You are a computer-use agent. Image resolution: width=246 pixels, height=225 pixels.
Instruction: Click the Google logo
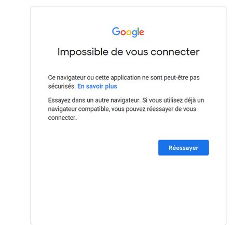tap(128, 32)
